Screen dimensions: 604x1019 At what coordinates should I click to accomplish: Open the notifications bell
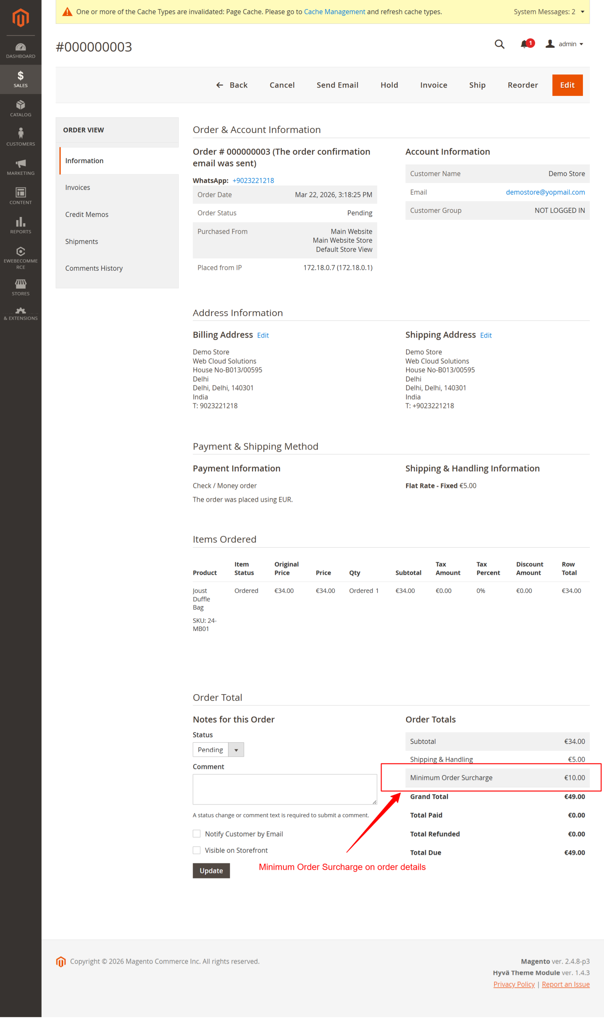point(525,44)
